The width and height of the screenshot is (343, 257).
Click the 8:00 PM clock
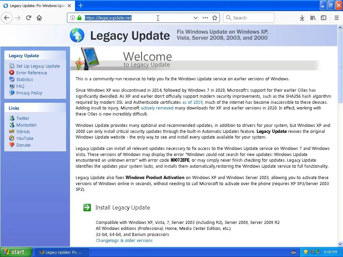tap(330, 252)
